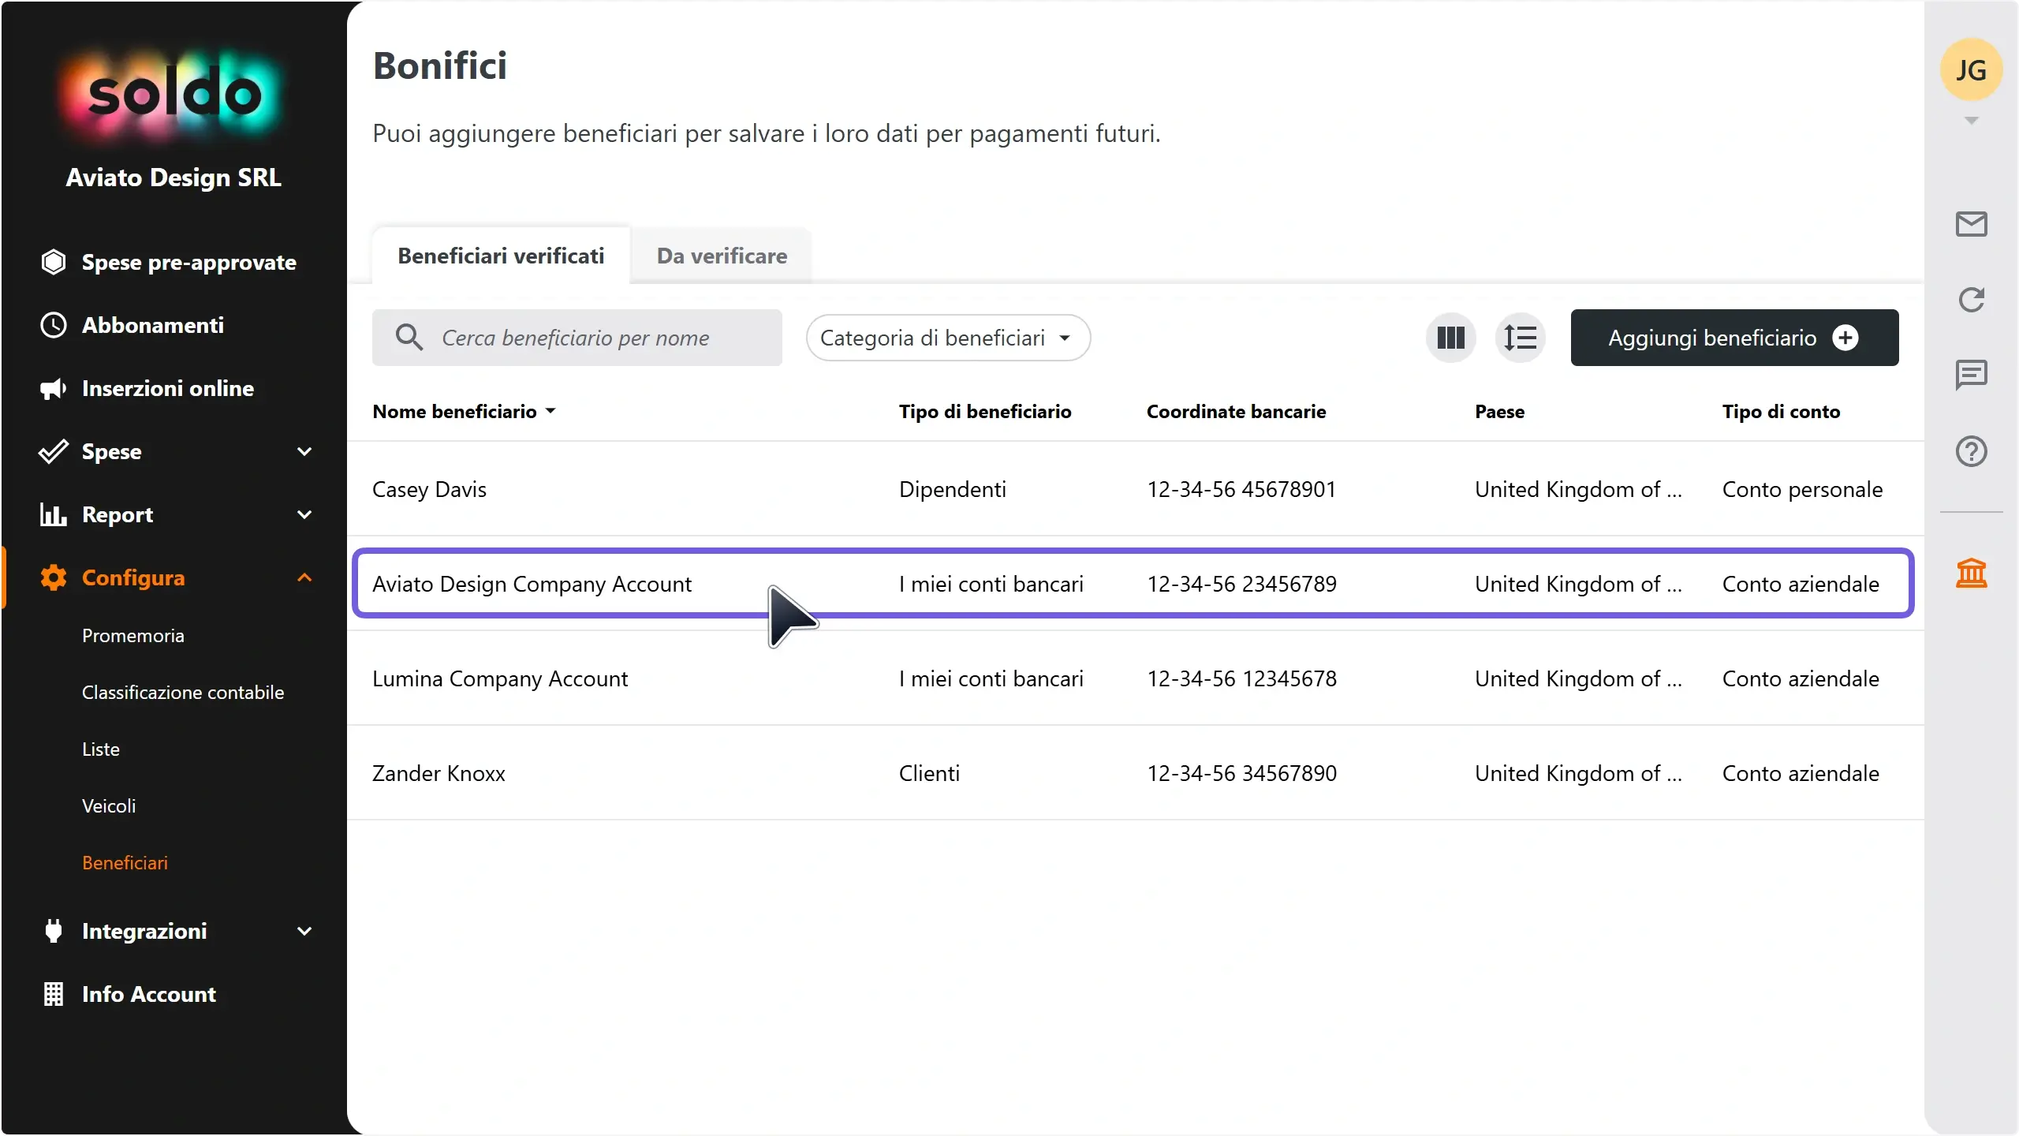This screenshot has width=2019, height=1136.
Task: Open the column layout chooser icon
Action: pos(1450,338)
